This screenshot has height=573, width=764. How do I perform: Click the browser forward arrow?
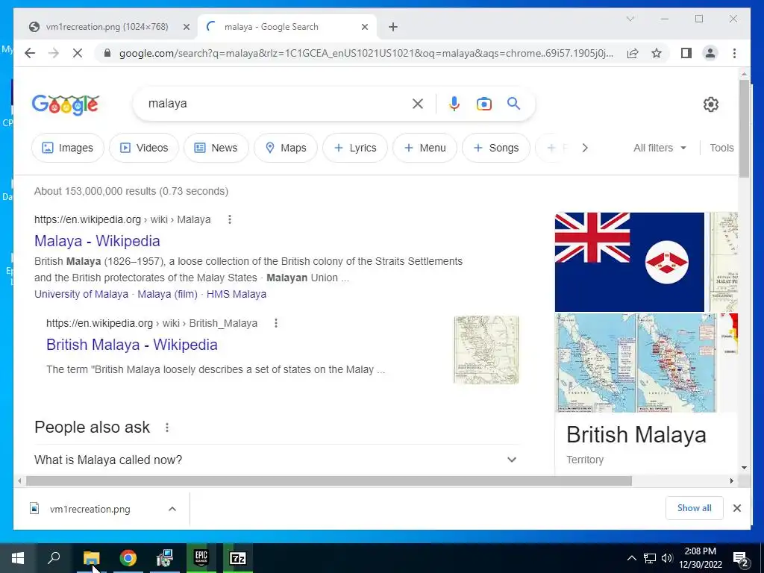tap(54, 53)
